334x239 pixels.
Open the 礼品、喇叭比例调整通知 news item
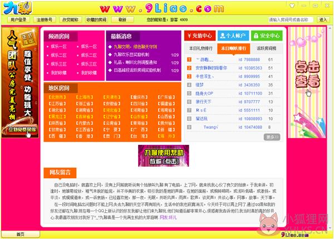click(x=135, y=62)
